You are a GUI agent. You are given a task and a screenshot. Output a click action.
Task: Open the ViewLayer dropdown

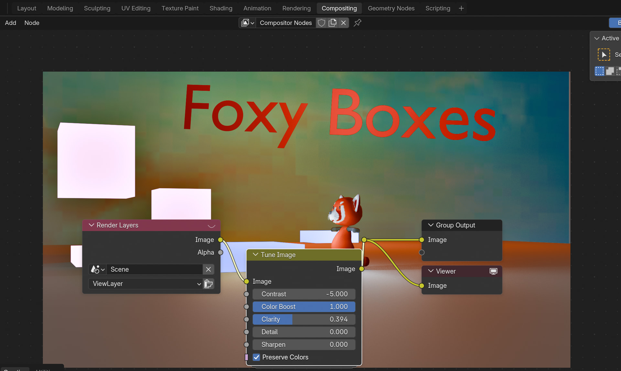[x=146, y=284]
